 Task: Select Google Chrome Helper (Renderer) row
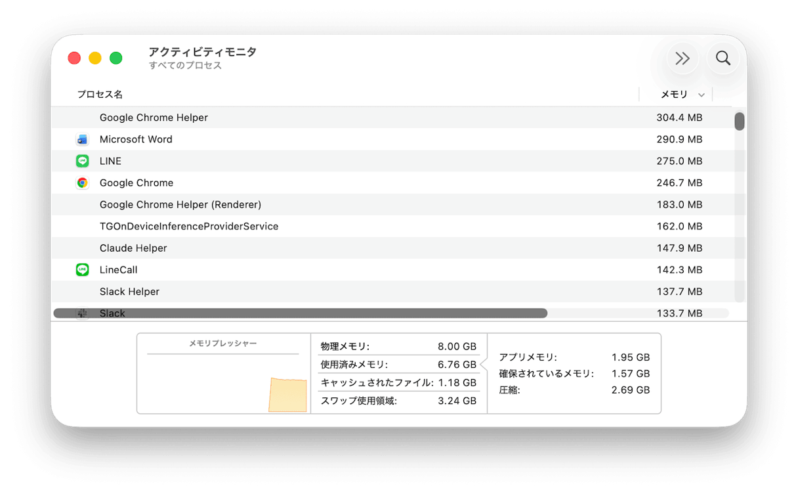tap(392, 204)
